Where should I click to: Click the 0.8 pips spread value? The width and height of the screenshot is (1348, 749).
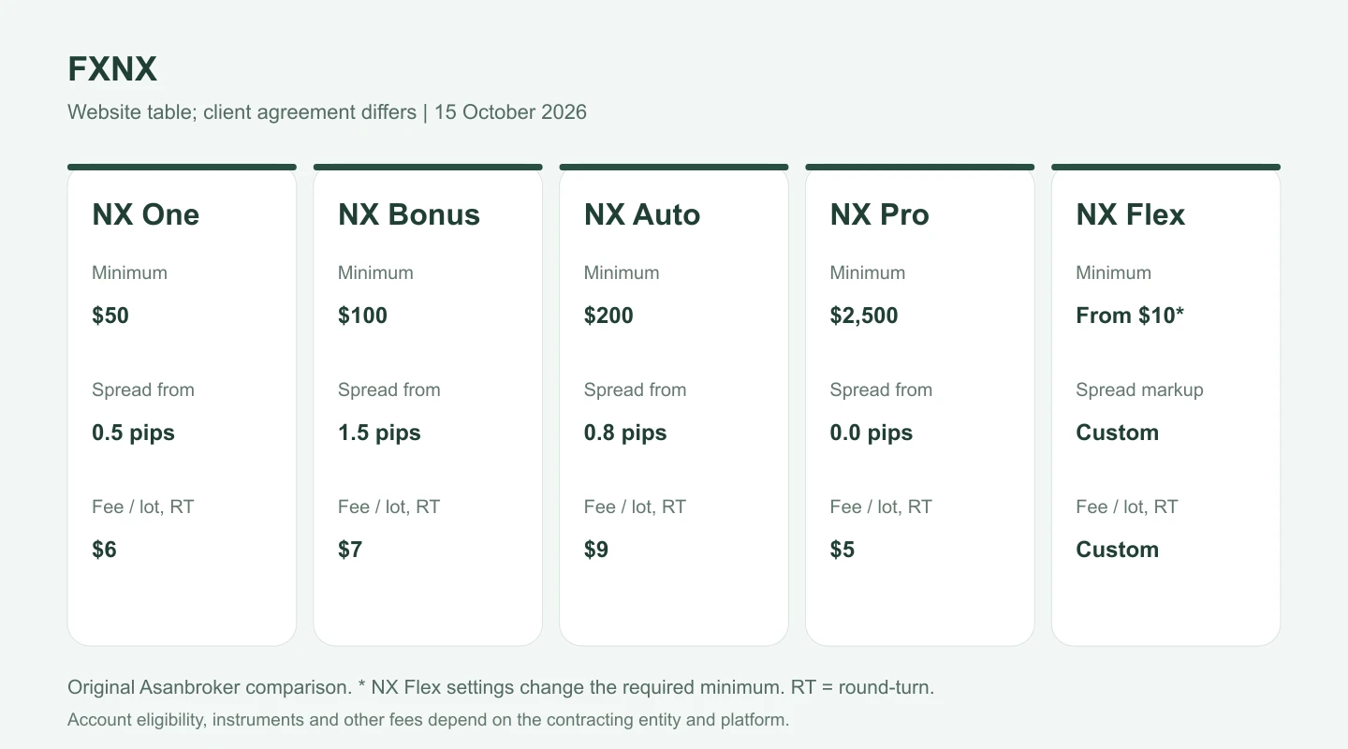click(x=625, y=433)
